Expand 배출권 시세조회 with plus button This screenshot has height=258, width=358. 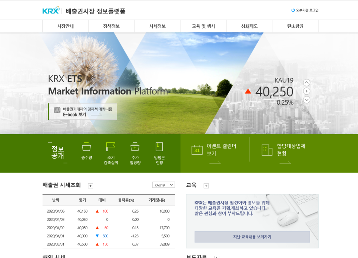point(90,186)
